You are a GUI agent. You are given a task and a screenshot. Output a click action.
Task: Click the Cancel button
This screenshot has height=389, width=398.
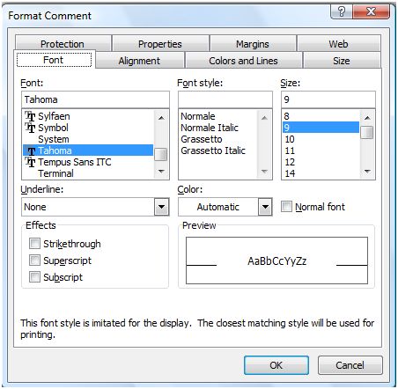tap(350, 365)
